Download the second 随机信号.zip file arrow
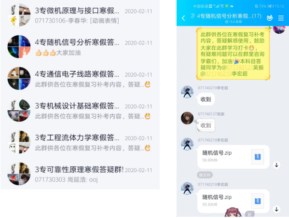Viewport: 289px width, 218px height. [276, 209]
